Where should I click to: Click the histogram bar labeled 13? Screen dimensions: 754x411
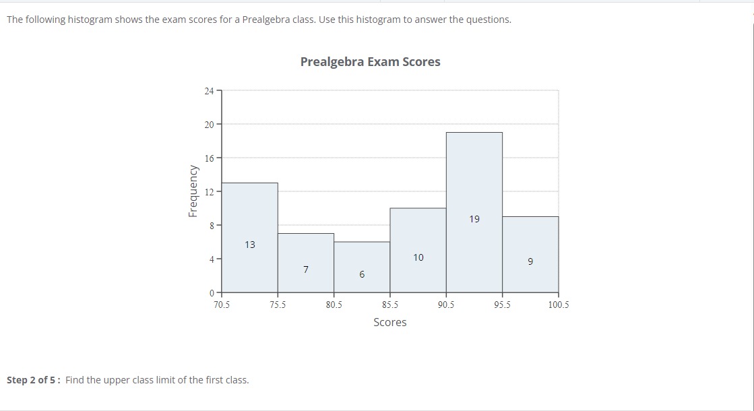(249, 237)
